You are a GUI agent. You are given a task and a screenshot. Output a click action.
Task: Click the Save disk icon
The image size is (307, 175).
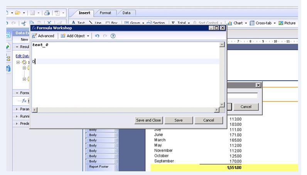[32, 13]
